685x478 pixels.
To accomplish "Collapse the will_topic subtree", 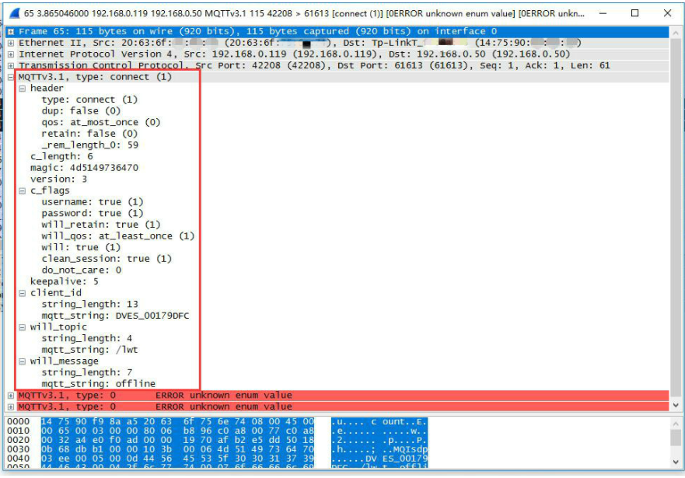I will pos(23,327).
